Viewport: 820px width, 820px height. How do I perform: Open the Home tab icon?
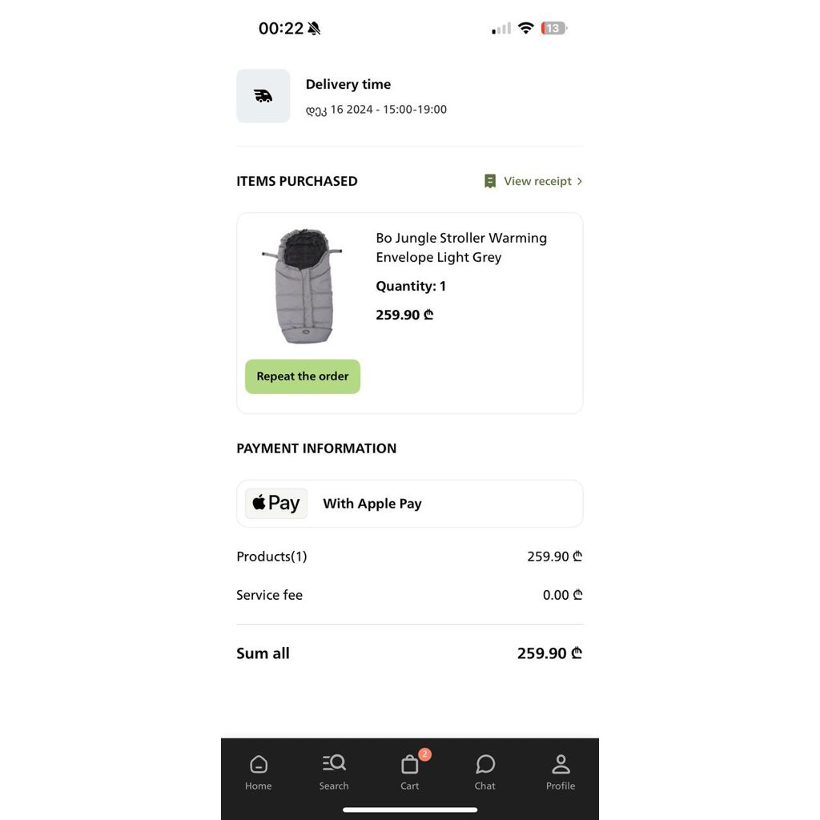[259, 765]
